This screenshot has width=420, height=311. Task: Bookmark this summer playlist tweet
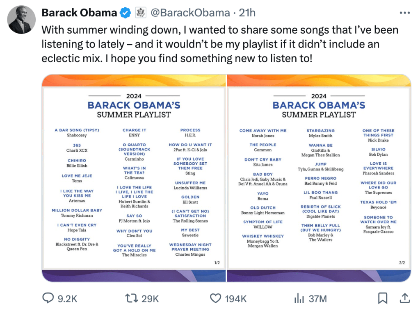[382, 299]
